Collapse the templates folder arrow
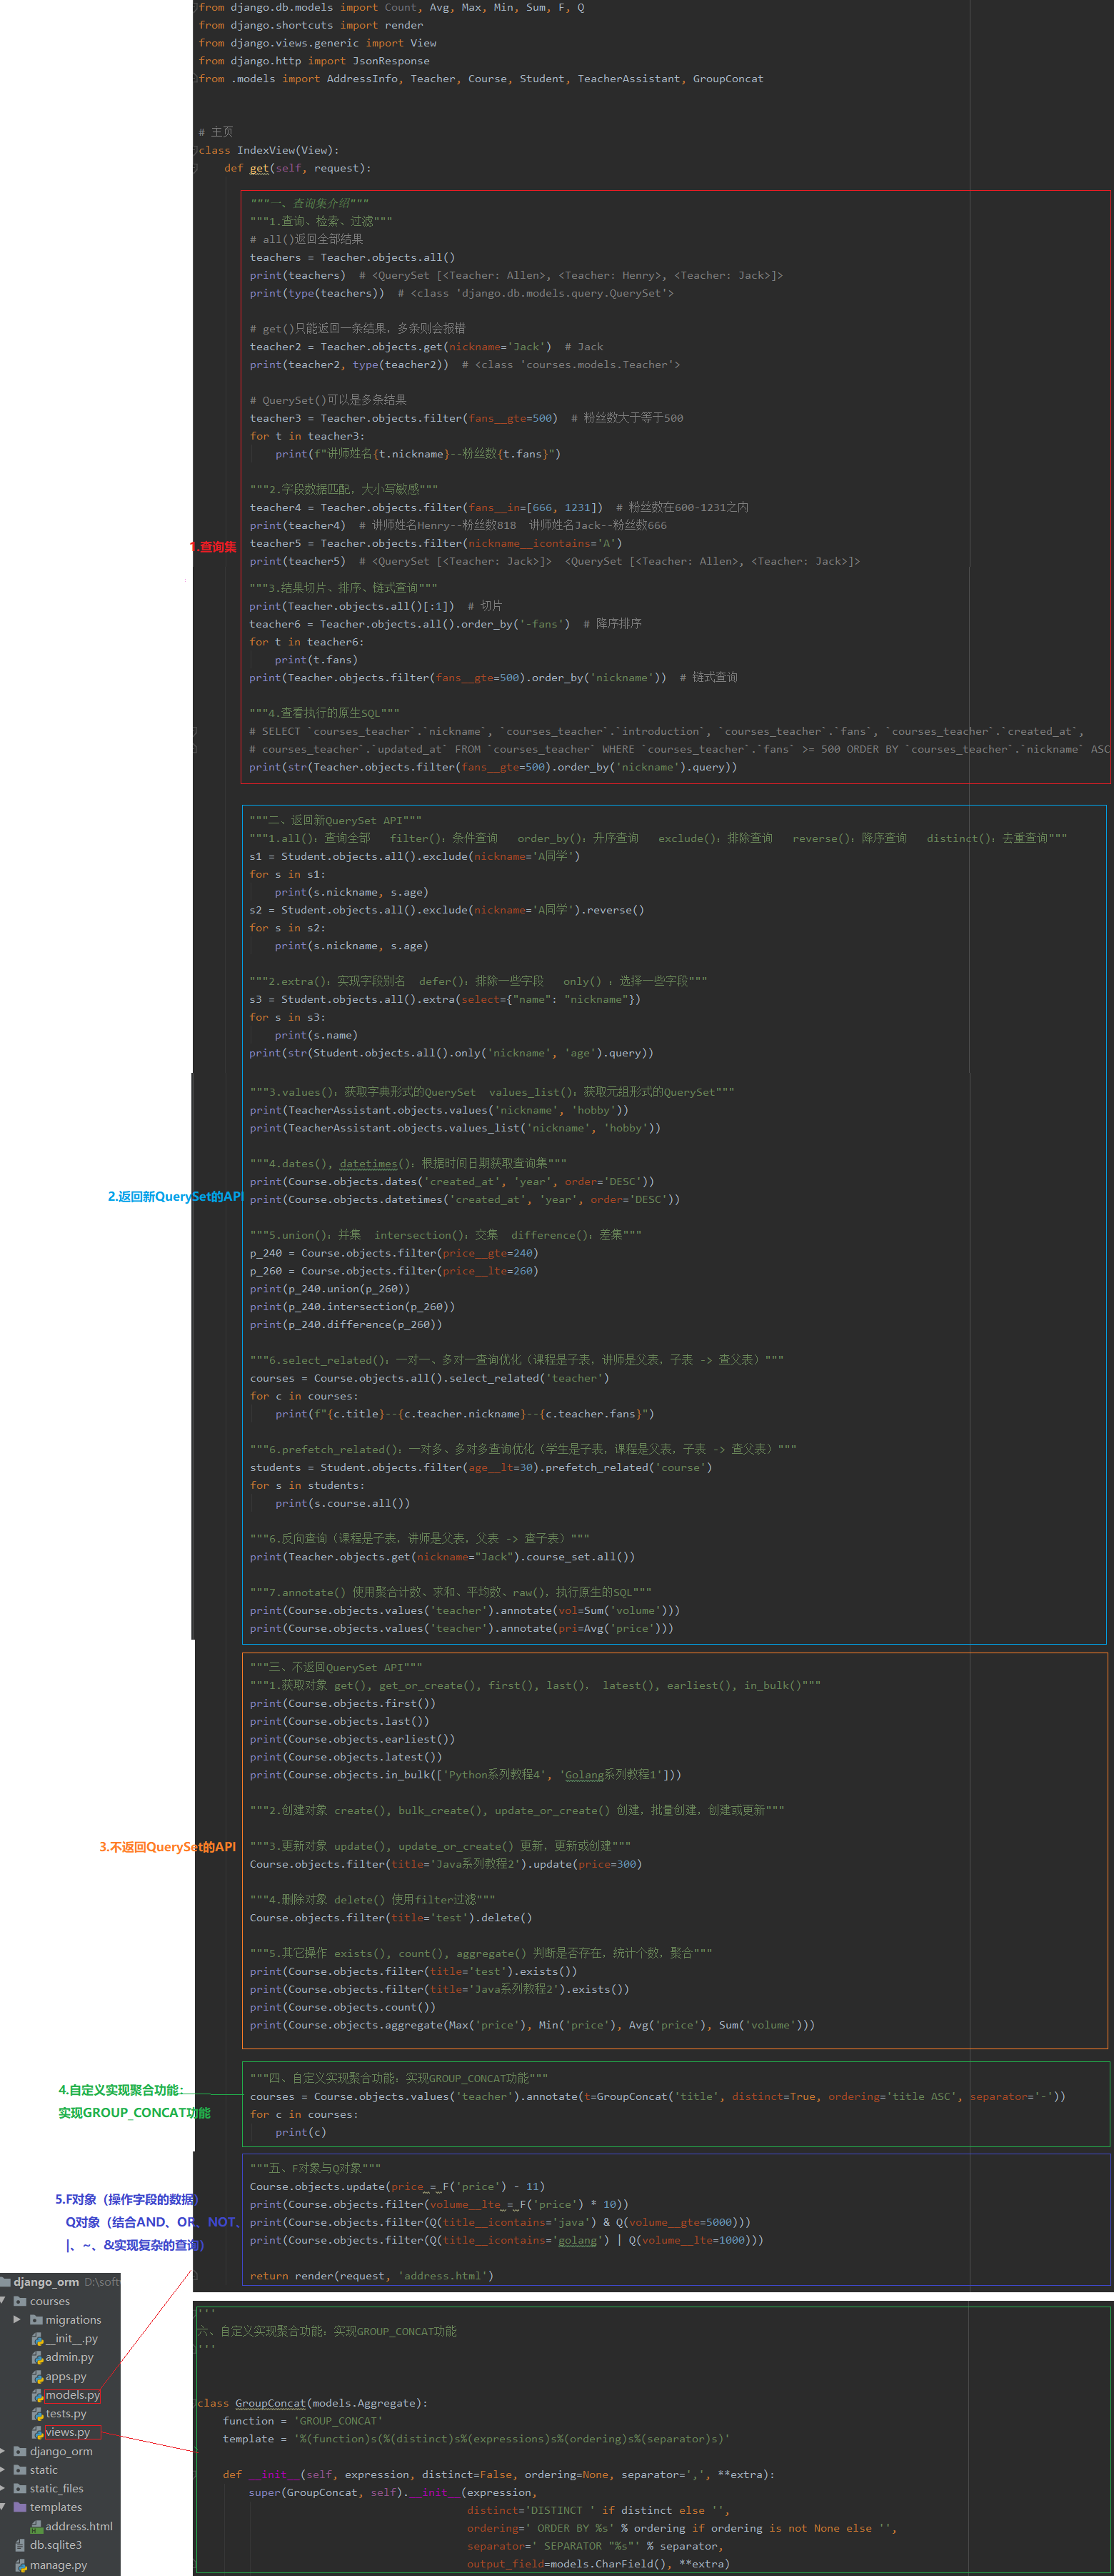Image resolution: width=1114 pixels, height=2576 pixels. 4,2507
